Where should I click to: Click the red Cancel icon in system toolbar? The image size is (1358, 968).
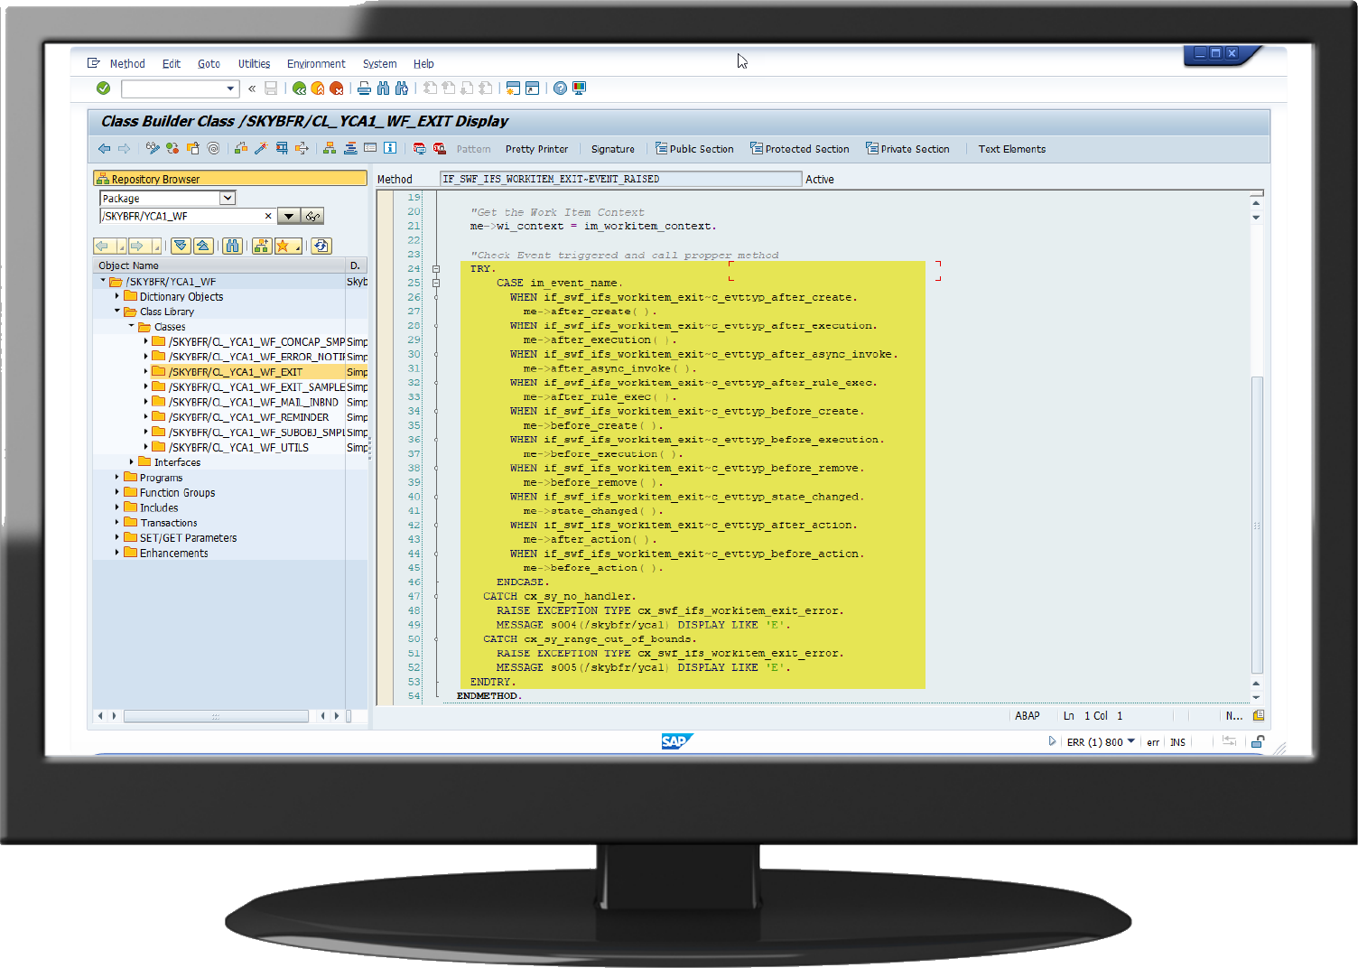point(337,88)
